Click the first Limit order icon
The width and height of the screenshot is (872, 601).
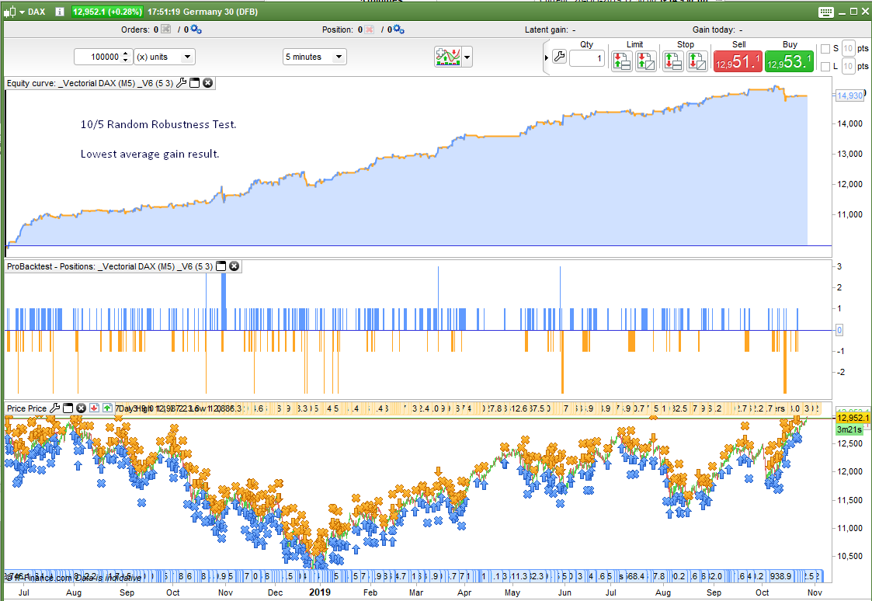point(622,61)
